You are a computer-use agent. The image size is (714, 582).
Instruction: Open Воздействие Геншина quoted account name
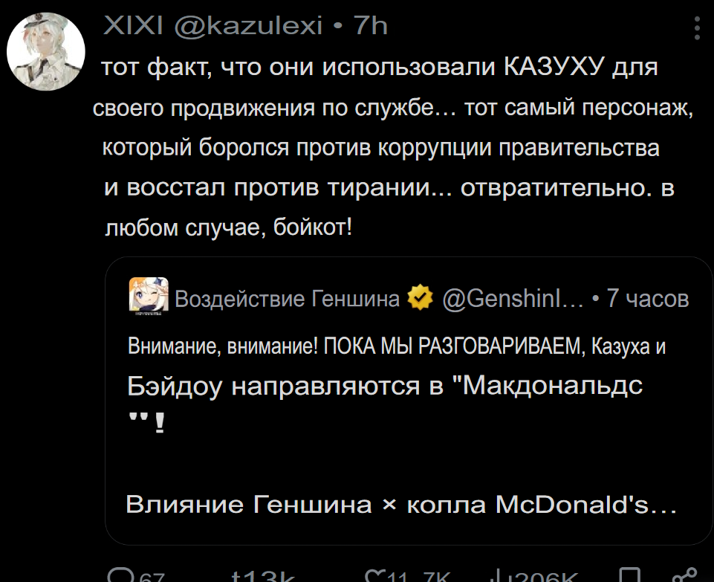pos(287,299)
